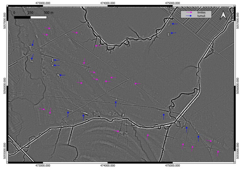Click the magenta arrow below the river meander
The width and height of the screenshot is (242, 170).
point(98,46)
